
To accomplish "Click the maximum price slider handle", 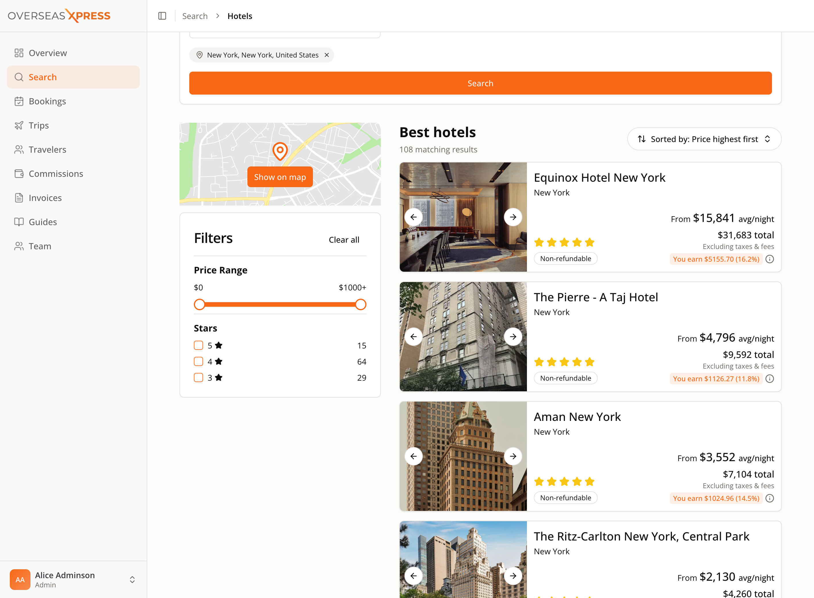I will (x=361, y=305).
